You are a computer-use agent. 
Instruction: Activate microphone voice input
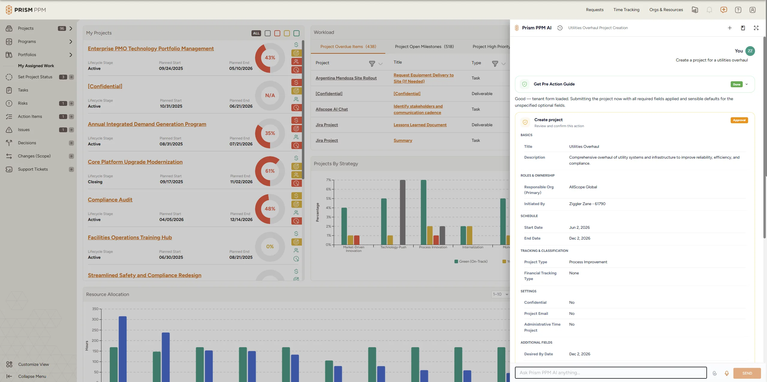click(x=726, y=373)
